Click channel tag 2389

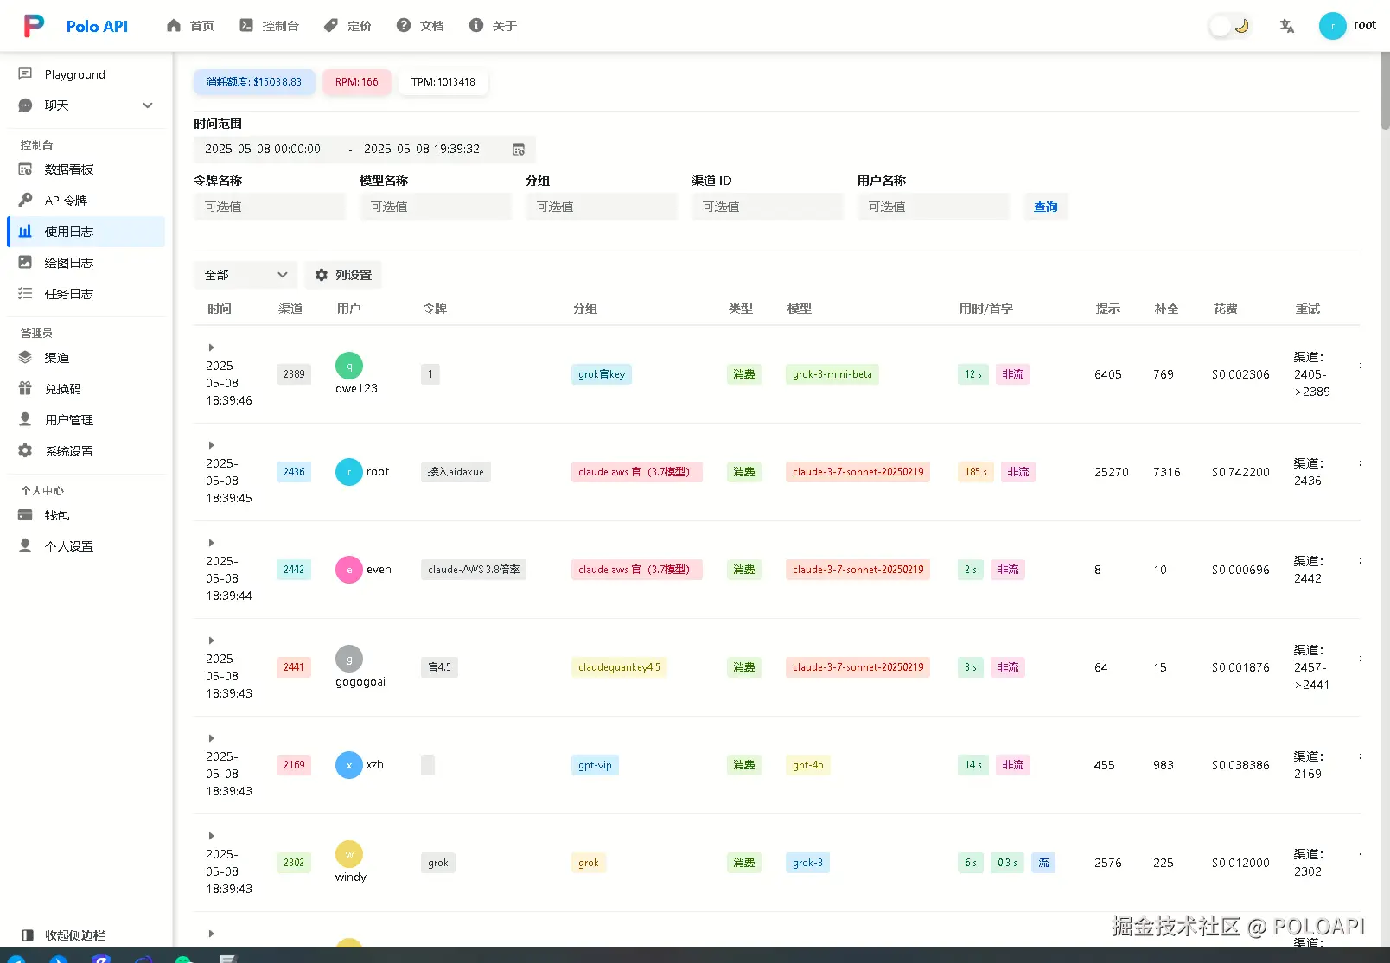pos(294,374)
